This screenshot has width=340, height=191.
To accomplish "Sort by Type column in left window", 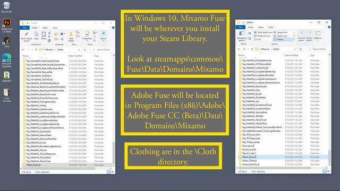I will [x=97, y=56].
